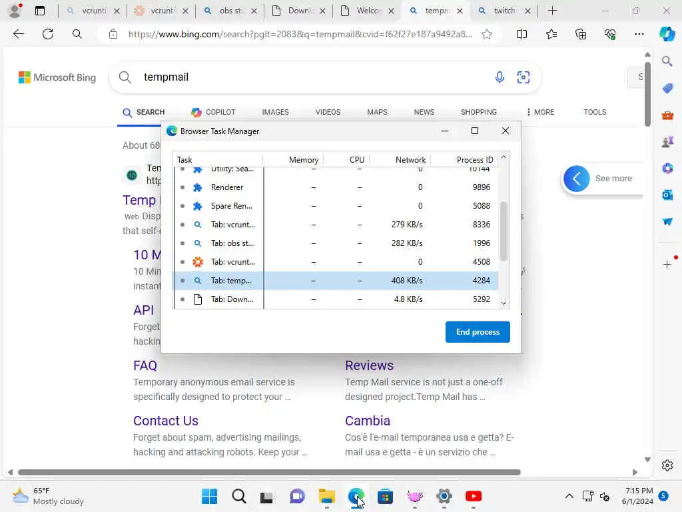Open sidebar Games chess icon

667,142
